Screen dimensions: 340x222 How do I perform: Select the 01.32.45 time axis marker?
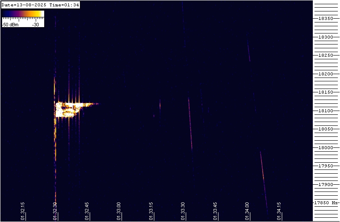tap(87, 211)
